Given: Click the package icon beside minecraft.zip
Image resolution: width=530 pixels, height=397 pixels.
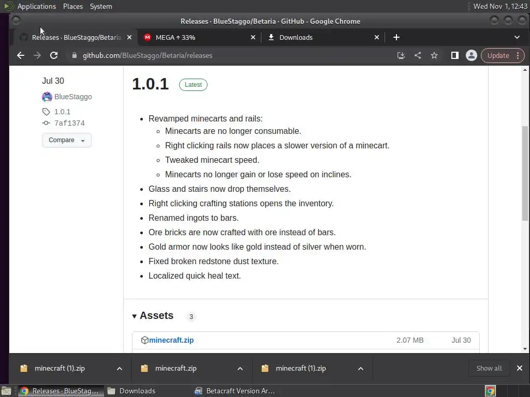Looking at the screenshot, I should pos(145,340).
